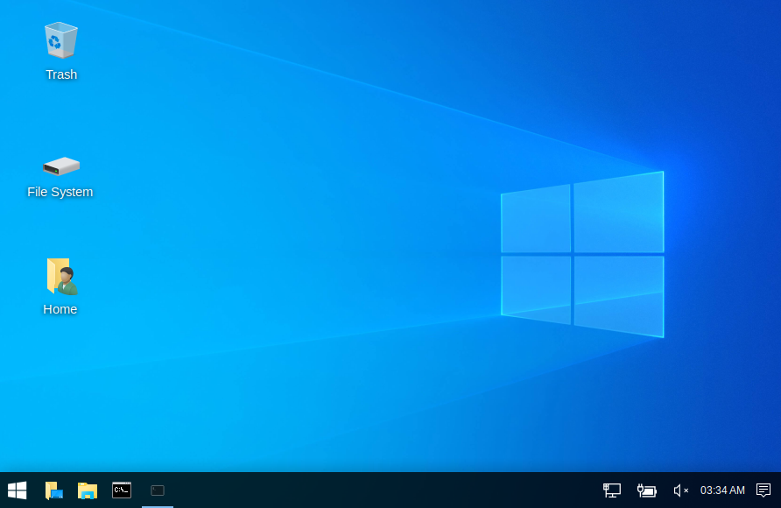Select the File System drive icon
Viewport: 781px width, 508px height.
click(x=61, y=166)
